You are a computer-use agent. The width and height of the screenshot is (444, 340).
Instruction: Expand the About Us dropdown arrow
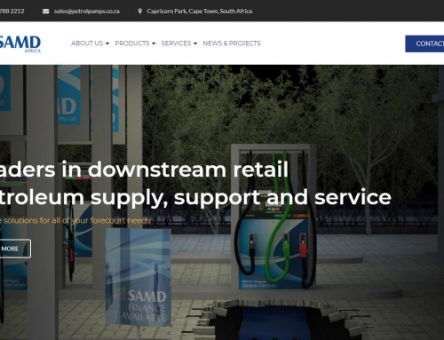pyautogui.click(x=107, y=43)
